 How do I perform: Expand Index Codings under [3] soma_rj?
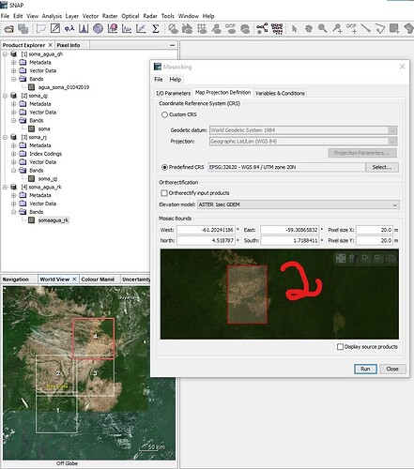pyautogui.click(x=13, y=154)
